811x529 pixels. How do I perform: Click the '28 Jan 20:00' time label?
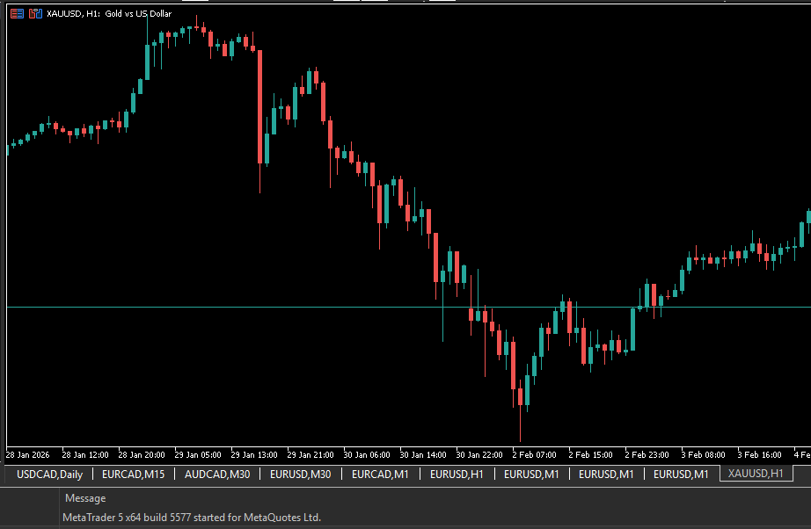click(x=142, y=454)
